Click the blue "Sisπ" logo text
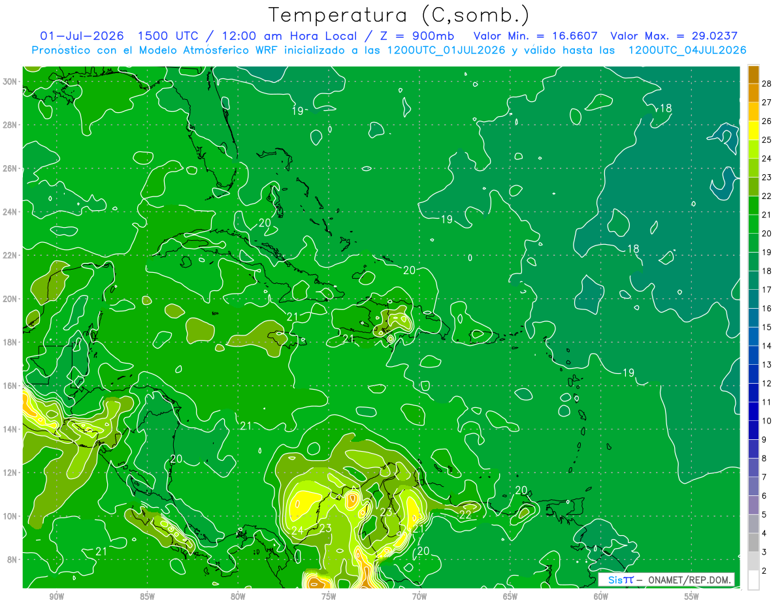 [x=621, y=580]
